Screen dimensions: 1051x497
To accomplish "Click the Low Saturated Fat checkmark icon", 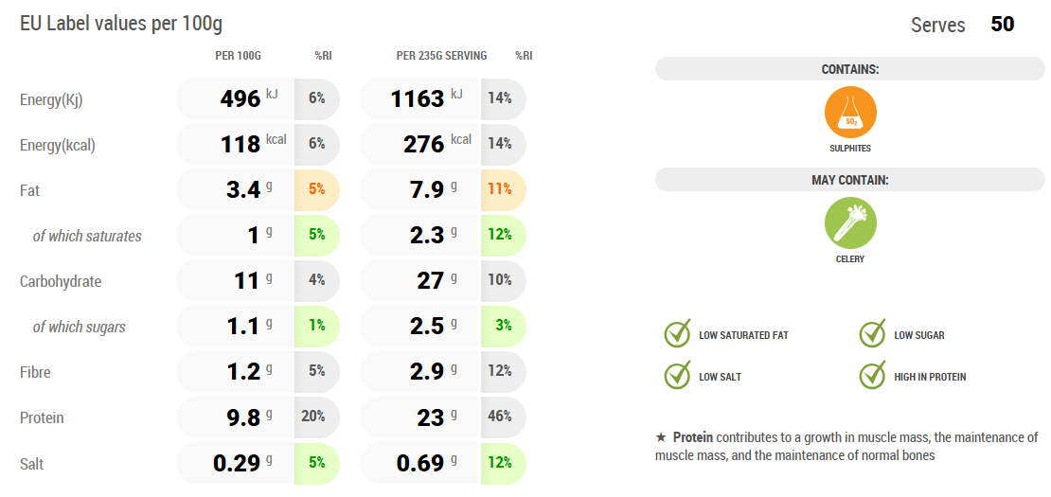I will 677,334.
